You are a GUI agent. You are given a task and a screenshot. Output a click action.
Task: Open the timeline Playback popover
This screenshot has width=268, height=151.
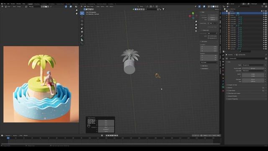point(8,135)
